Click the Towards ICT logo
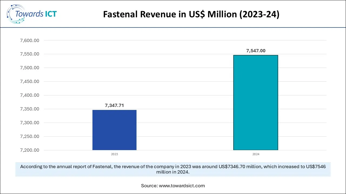 (32, 13)
